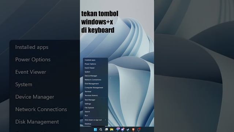Open the taskbar app with 99+ badge
Image resolution: width=234 pixels, height=132 pixels.
[118, 129]
